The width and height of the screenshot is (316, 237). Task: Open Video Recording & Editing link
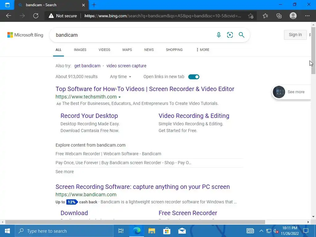click(x=194, y=116)
